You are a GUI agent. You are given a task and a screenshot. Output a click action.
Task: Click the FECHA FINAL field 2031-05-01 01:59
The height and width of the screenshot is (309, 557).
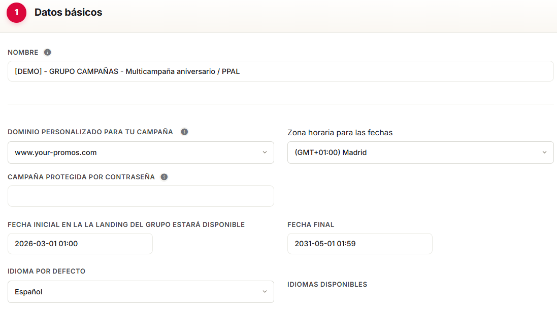359,244
